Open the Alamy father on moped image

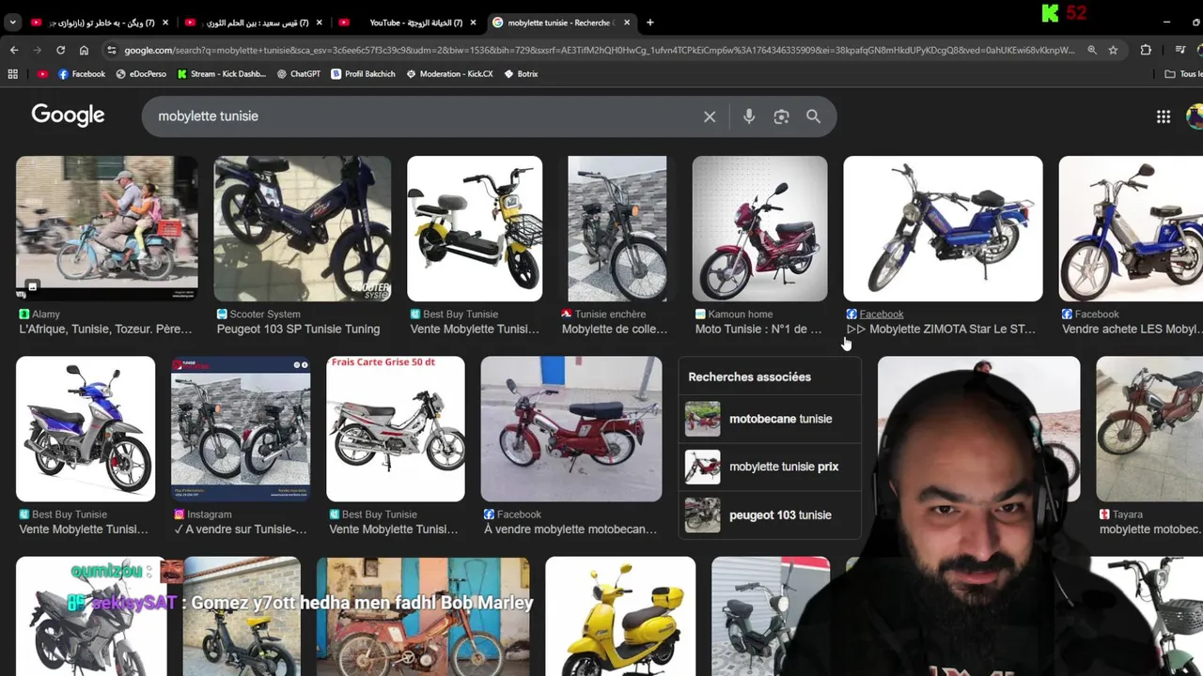(x=106, y=228)
